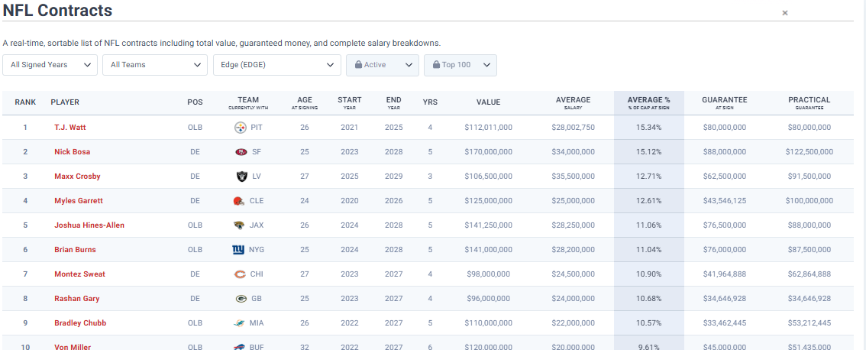Open Montez Sweat player link

pyautogui.click(x=80, y=274)
